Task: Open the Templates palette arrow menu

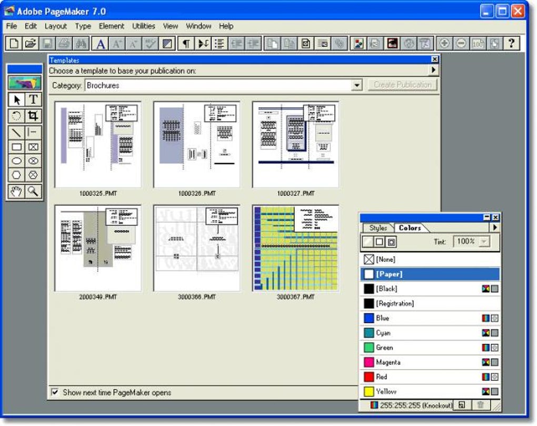Action: [434, 70]
